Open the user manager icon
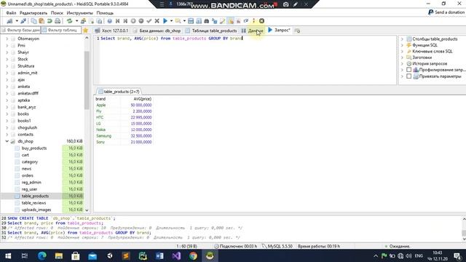The image size is (466, 262). [83, 21]
